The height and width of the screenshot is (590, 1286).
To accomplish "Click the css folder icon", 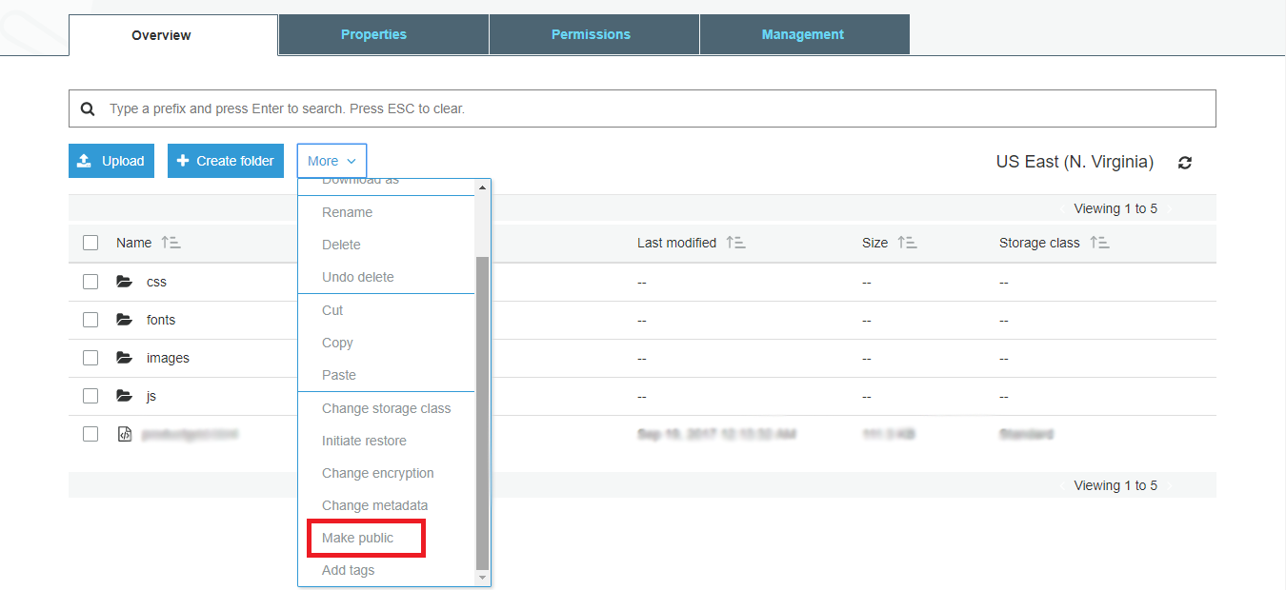I will tap(124, 282).
